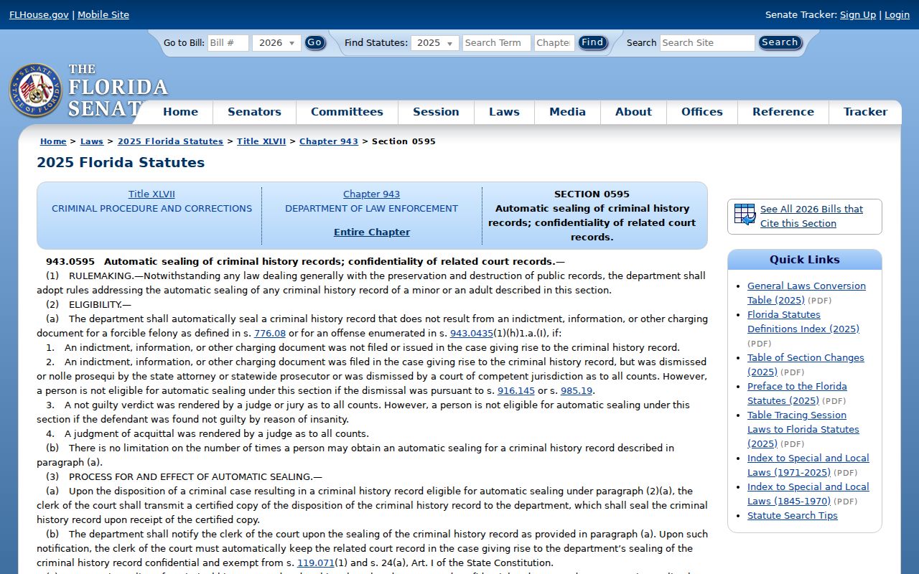
Task: Click the FLHouse.gov link
Action: point(39,14)
